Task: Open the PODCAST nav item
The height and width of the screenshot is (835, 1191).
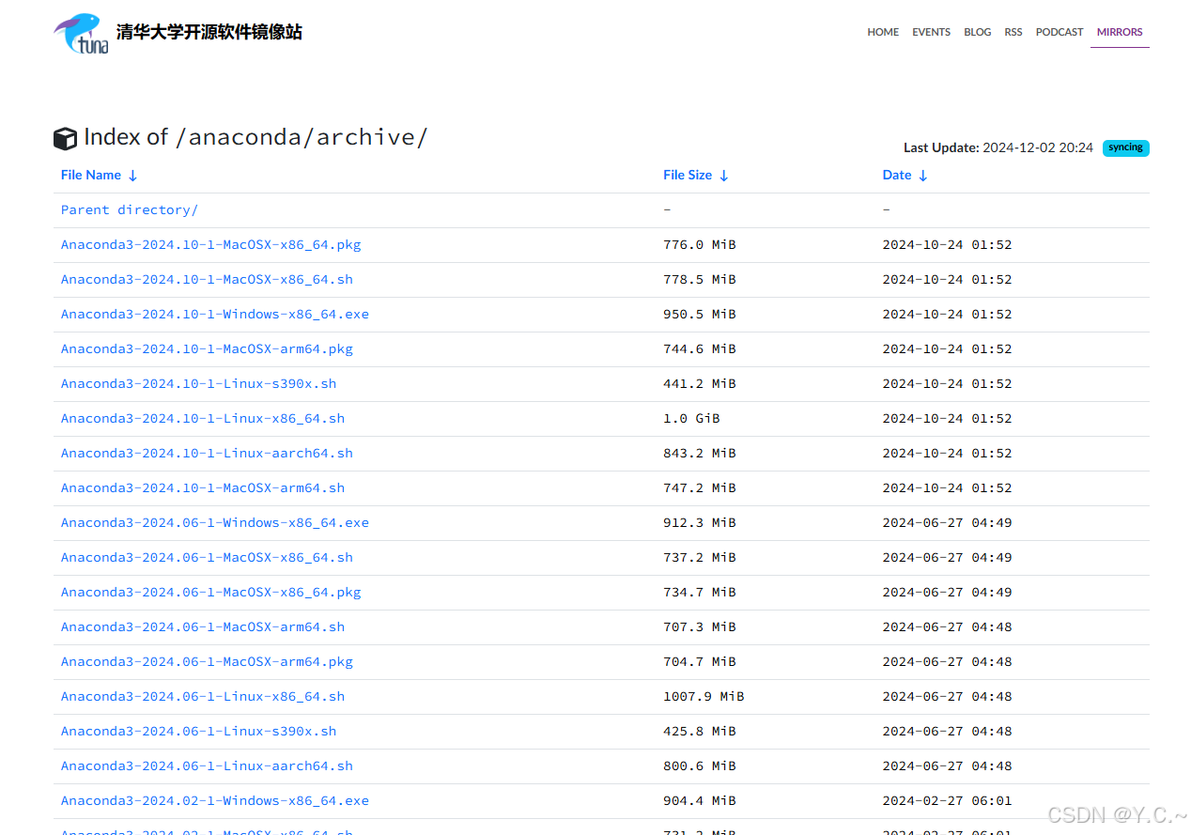Action: (1060, 32)
